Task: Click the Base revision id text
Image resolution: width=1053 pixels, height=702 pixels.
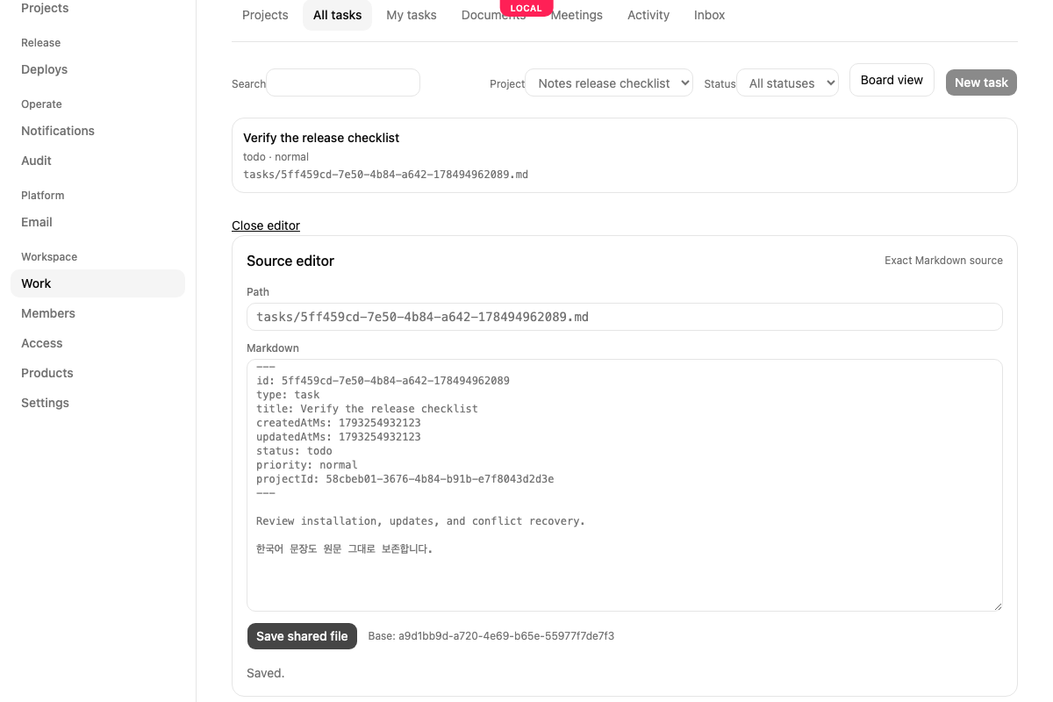Action: [x=491, y=636]
